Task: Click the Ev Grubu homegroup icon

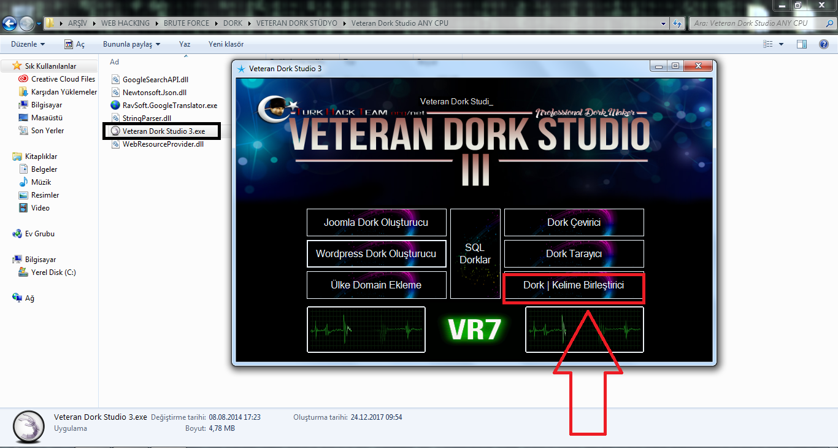Action: (x=17, y=233)
